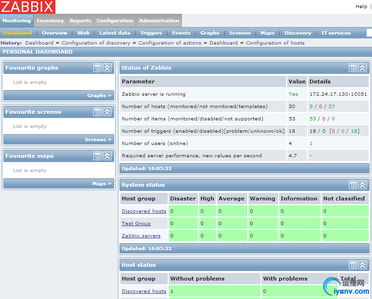Click the Help link
The image size is (372, 299).
[x=361, y=7]
